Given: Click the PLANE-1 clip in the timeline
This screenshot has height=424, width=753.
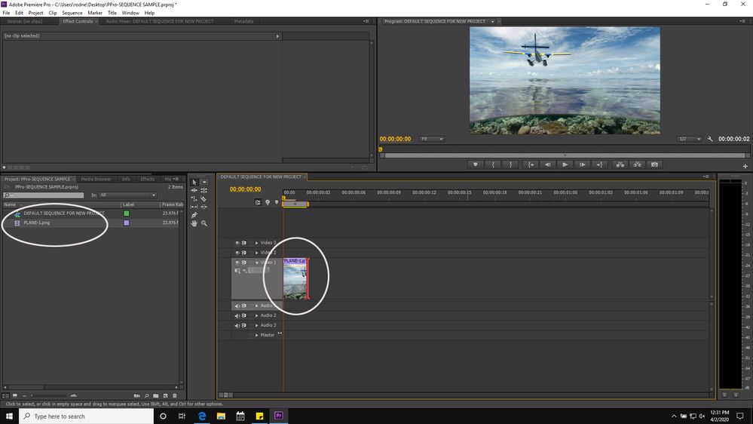Looking at the screenshot, I should pyautogui.click(x=295, y=280).
